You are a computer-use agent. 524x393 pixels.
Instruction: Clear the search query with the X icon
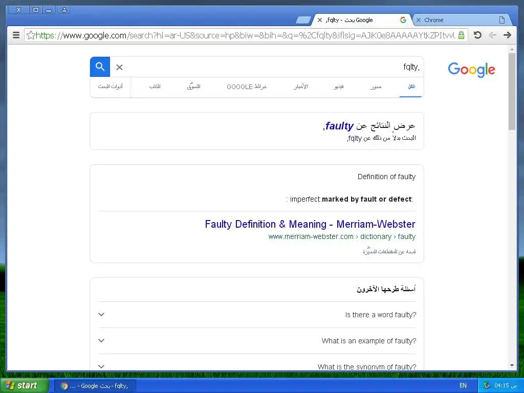coord(119,67)
